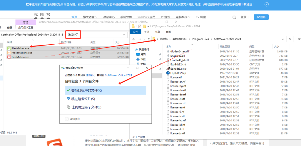301x146 pixels.
Task: Select Presentations.exe file icon
Action: [x=9, y=53]
